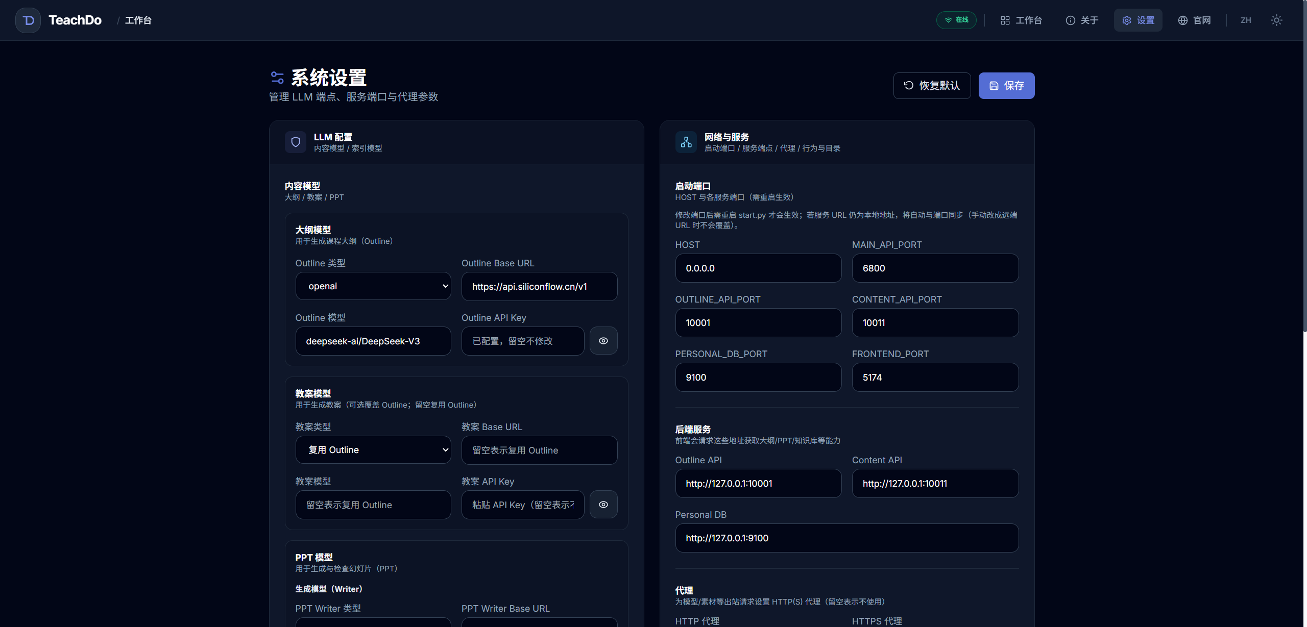Click the 网络与服务 network icon
This screenshot has width=1307, height=627.
(686, 142)
